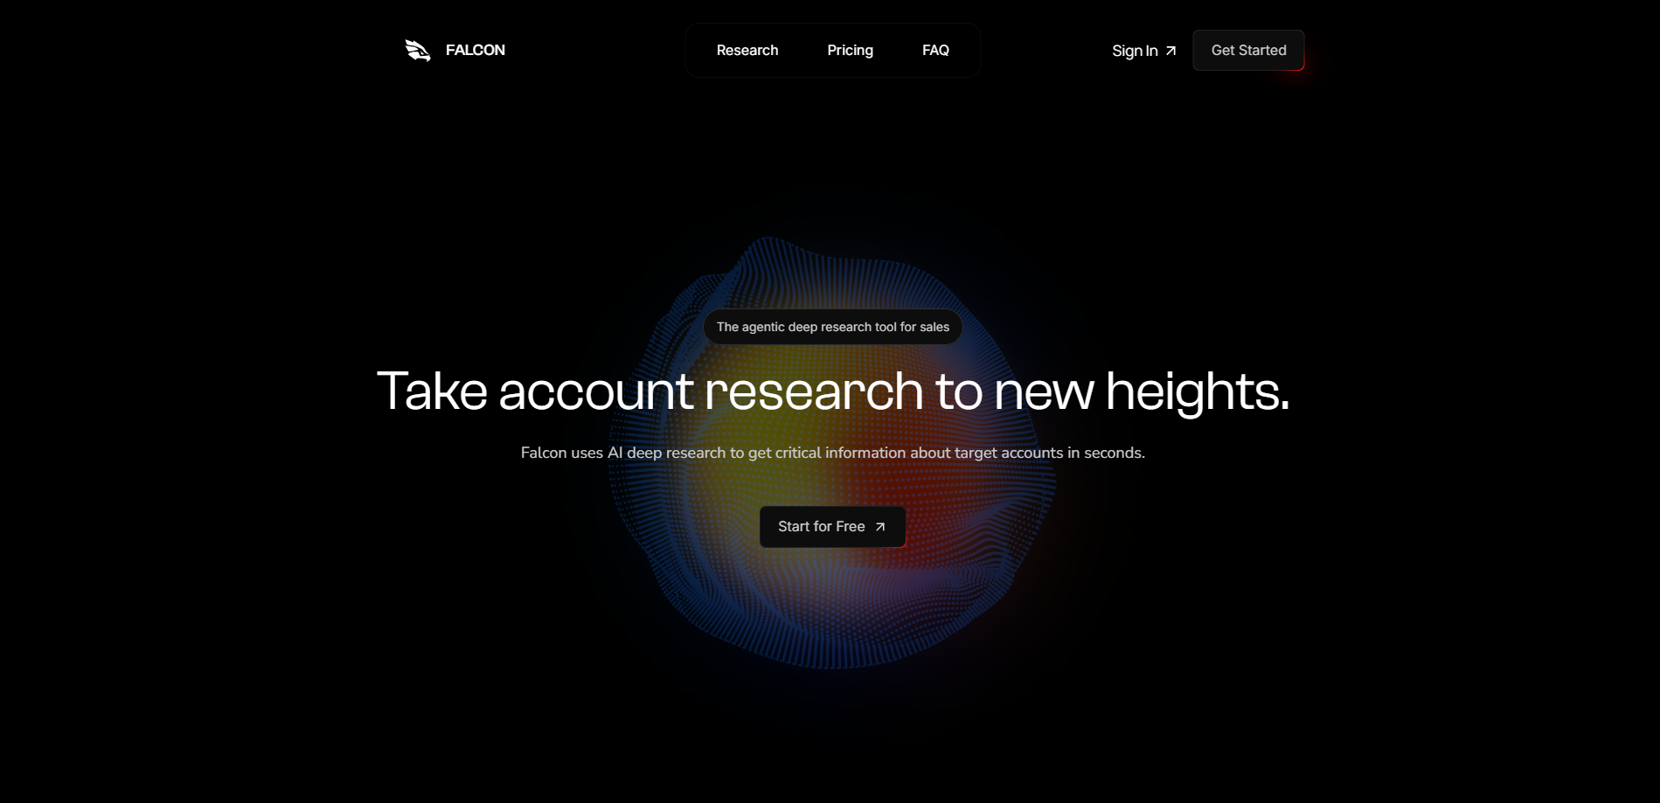Viewport: 1660px width, 803px height.
Task: Click the arrow icon inside Start for Free
Action: (x=880, y=526)
